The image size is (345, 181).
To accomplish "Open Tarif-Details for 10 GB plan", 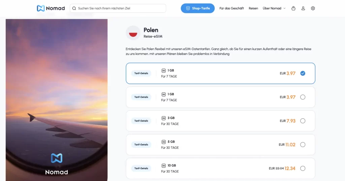I will click(141, 168).
